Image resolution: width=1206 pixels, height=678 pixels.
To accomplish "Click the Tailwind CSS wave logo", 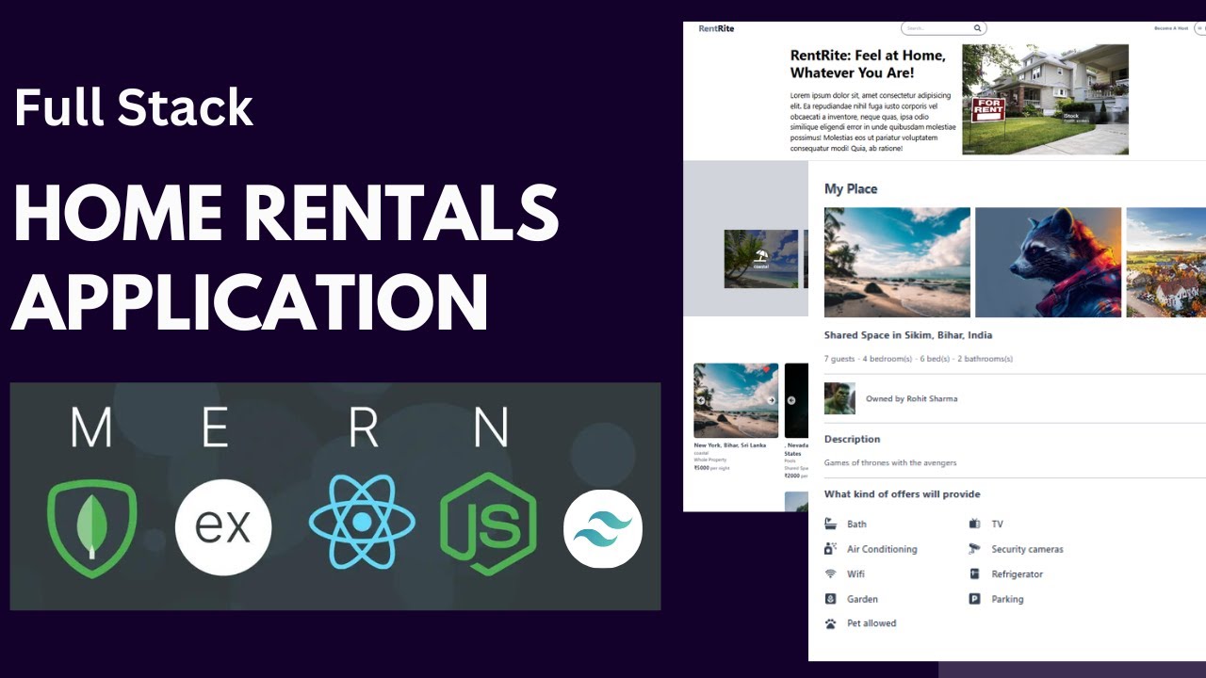I will tap(603, 529).
